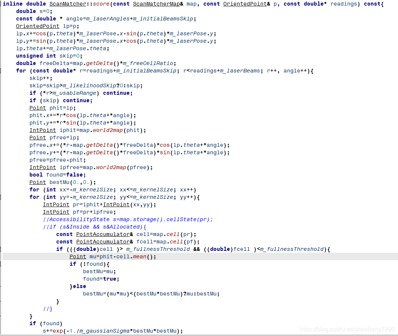Image resolution: width=398 pixels, height=336 pixels.
Task: Click the exp function call on the last line
Action: pos(58,331)
